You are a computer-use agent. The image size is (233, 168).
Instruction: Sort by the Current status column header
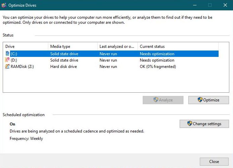tap(178, 47)
